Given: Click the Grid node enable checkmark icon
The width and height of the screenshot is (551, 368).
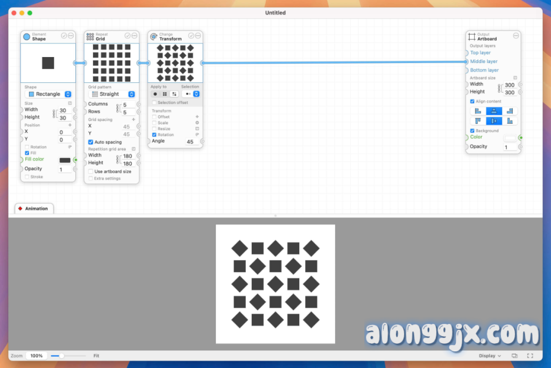Looking at the screenshot, I should [128, 36].
